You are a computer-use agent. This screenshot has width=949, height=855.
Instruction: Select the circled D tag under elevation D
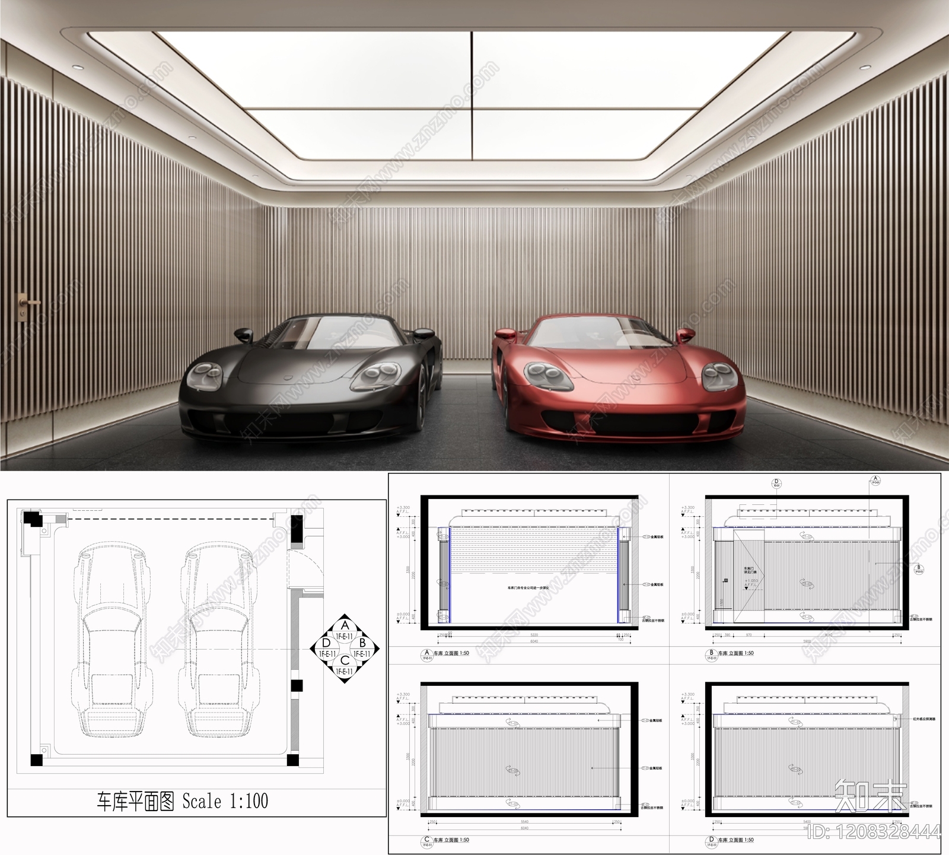710,840
